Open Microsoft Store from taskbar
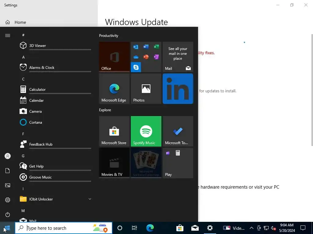This screenshot has width=313, height=234. (x=180, y=228)
